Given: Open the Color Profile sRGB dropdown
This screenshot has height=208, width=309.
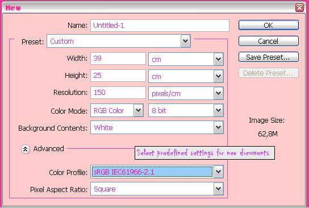Looking at the screenshot, I should coord(157,172).
